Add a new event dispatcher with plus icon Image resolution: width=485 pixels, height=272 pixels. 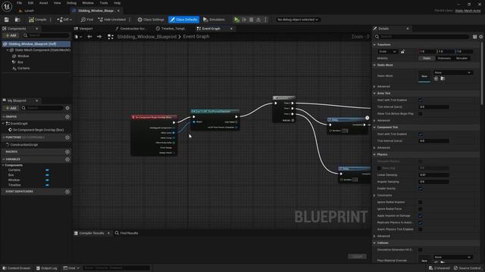click(x=67, y=192)
